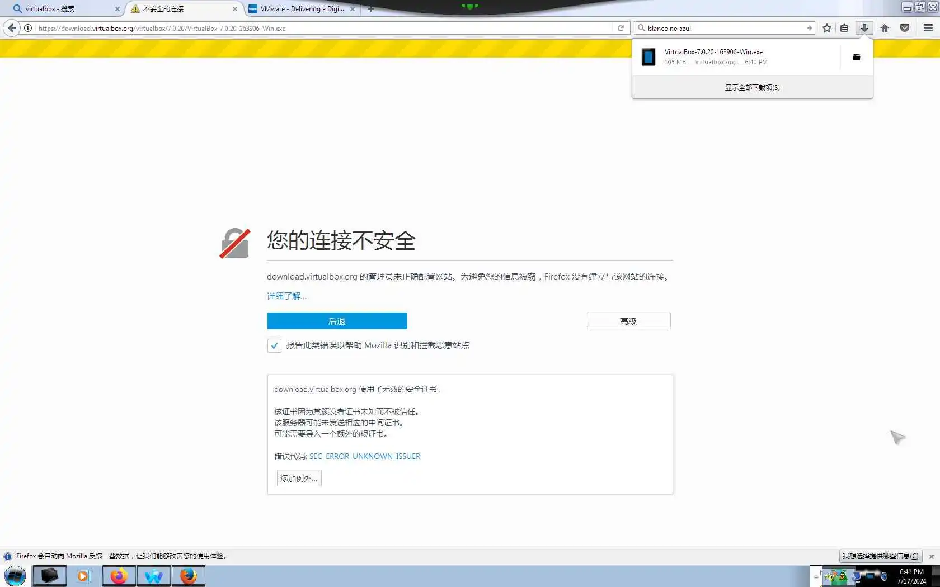Open the new-logo Firefox taskbar icon

click(119, 576)
